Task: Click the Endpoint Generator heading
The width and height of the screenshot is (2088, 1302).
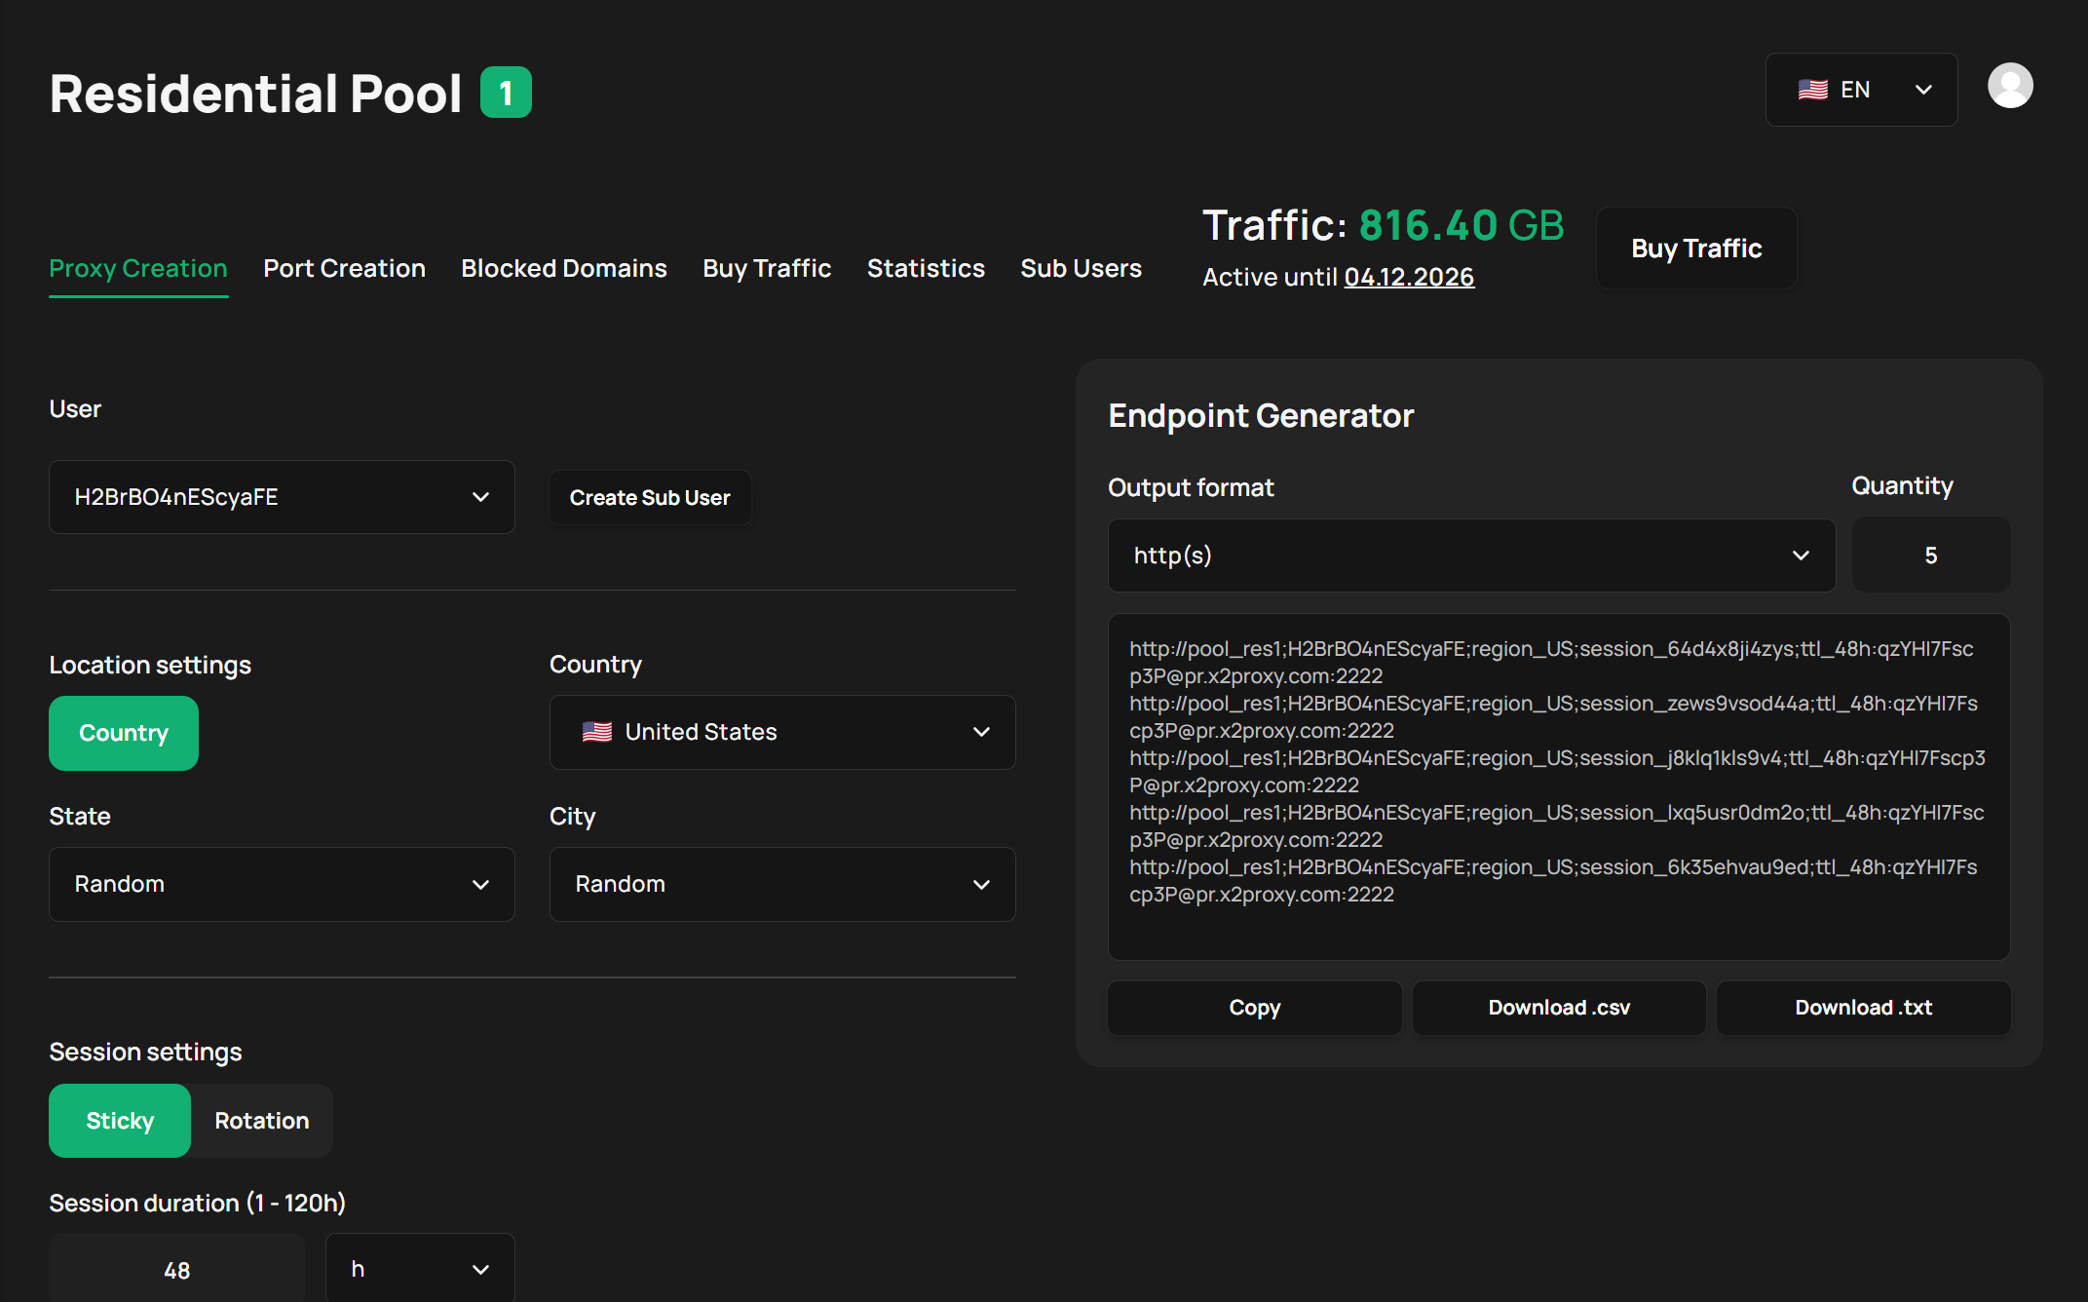Action: 1261,415
